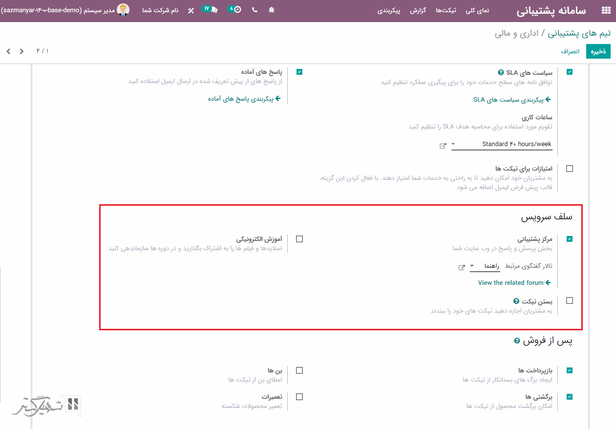Enable the آموزش الکترونیکی checkbox
The image size is (616, 429).
coord(299,239)
